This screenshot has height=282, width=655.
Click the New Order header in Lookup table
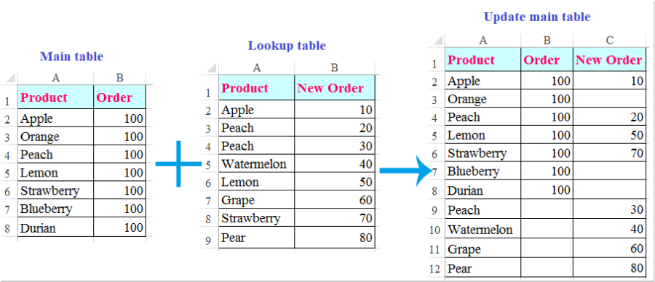point(330,89)
